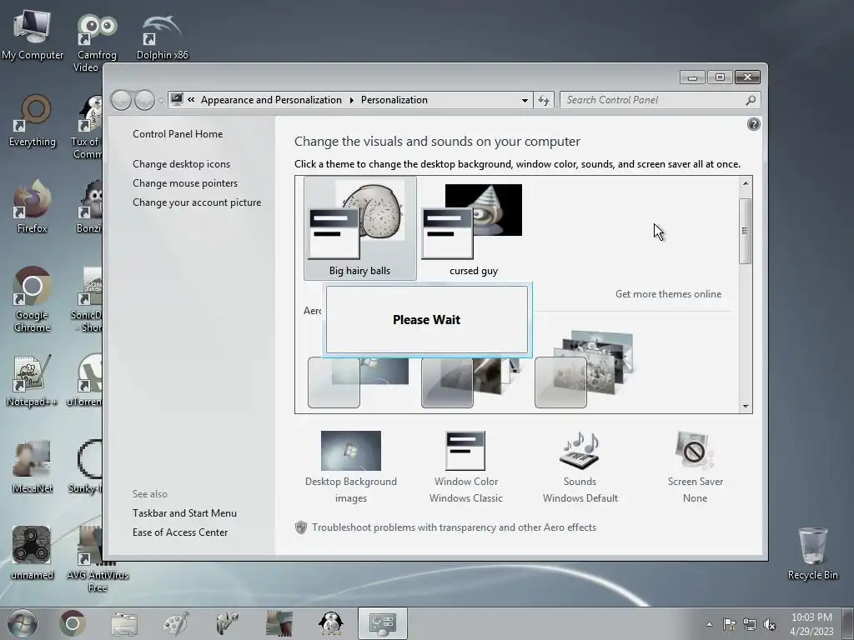Open the Windows Start orb
The image size is (854, 640).
point(23,623)
